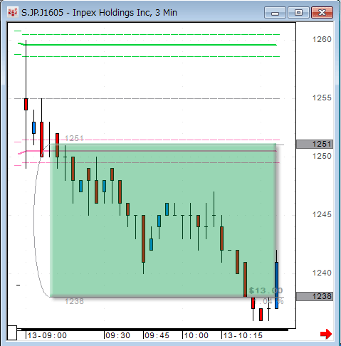
Task: Click the 13-10:15 time axis label
Action: (x=243, y=335)
